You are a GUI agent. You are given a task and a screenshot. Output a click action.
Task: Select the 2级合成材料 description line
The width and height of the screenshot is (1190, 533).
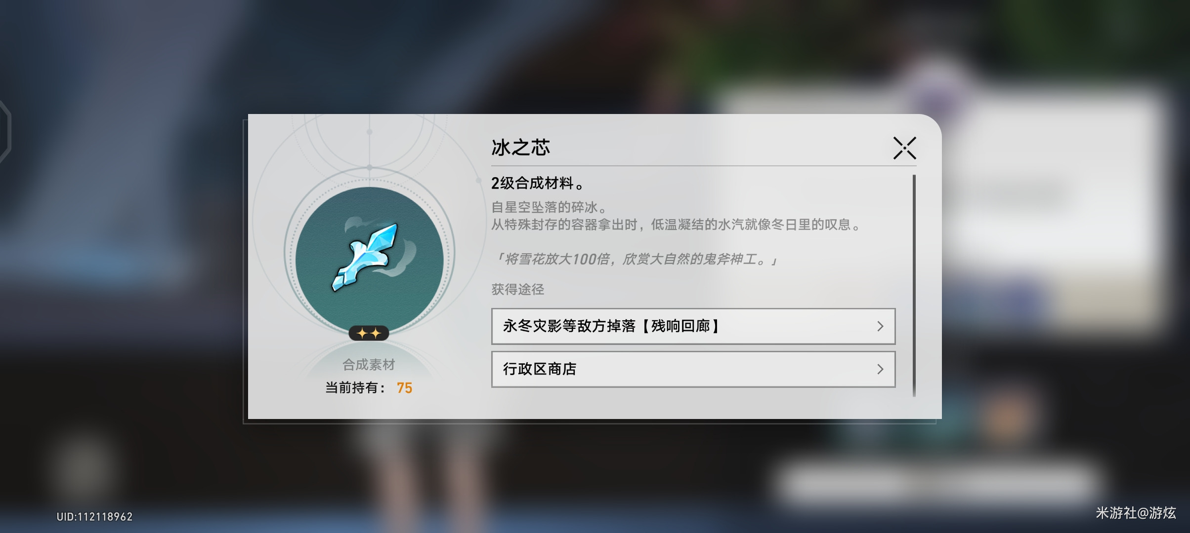(538, 183)
